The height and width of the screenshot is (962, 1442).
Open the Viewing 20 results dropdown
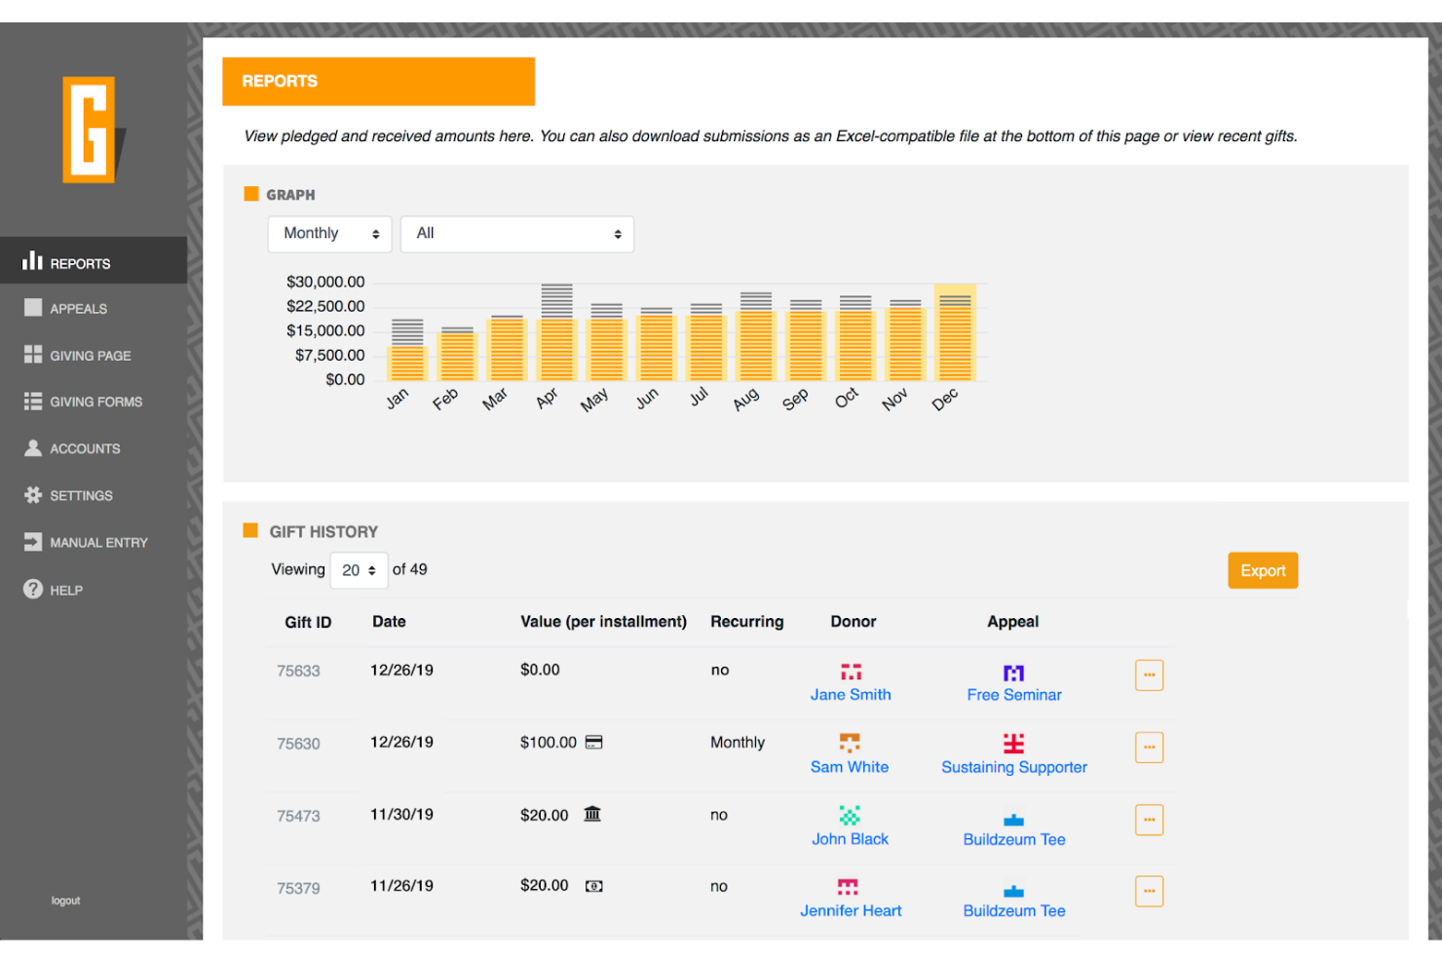[359, 570]
